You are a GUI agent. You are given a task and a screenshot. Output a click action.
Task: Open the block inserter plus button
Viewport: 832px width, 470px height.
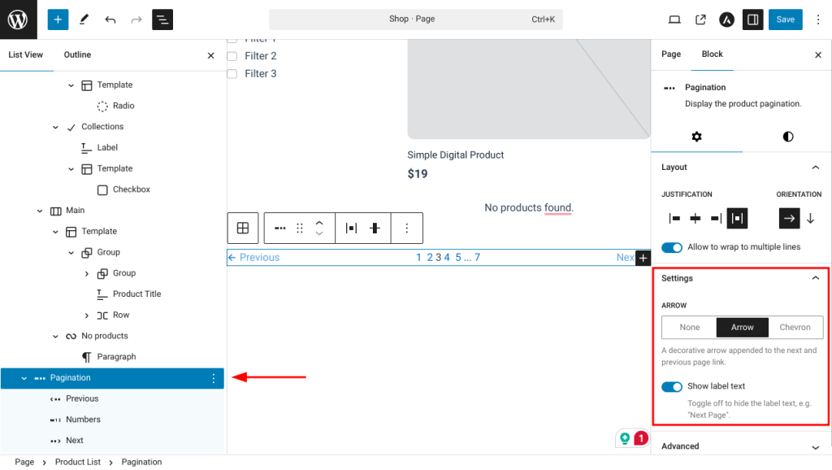[x=58, y=20]
